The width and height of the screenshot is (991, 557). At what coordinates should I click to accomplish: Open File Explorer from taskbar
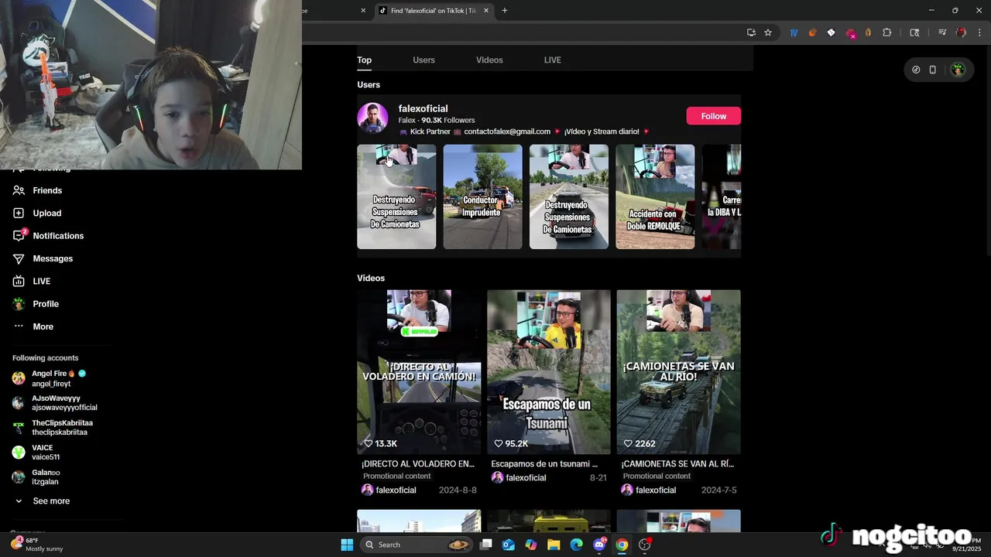554,545
